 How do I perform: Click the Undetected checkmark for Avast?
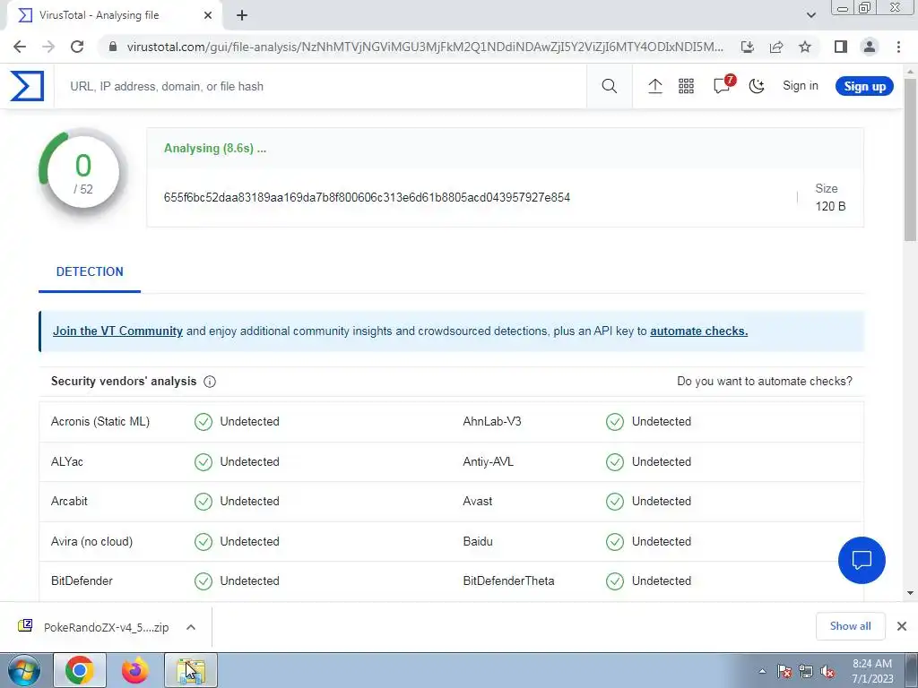pos(615,502)
